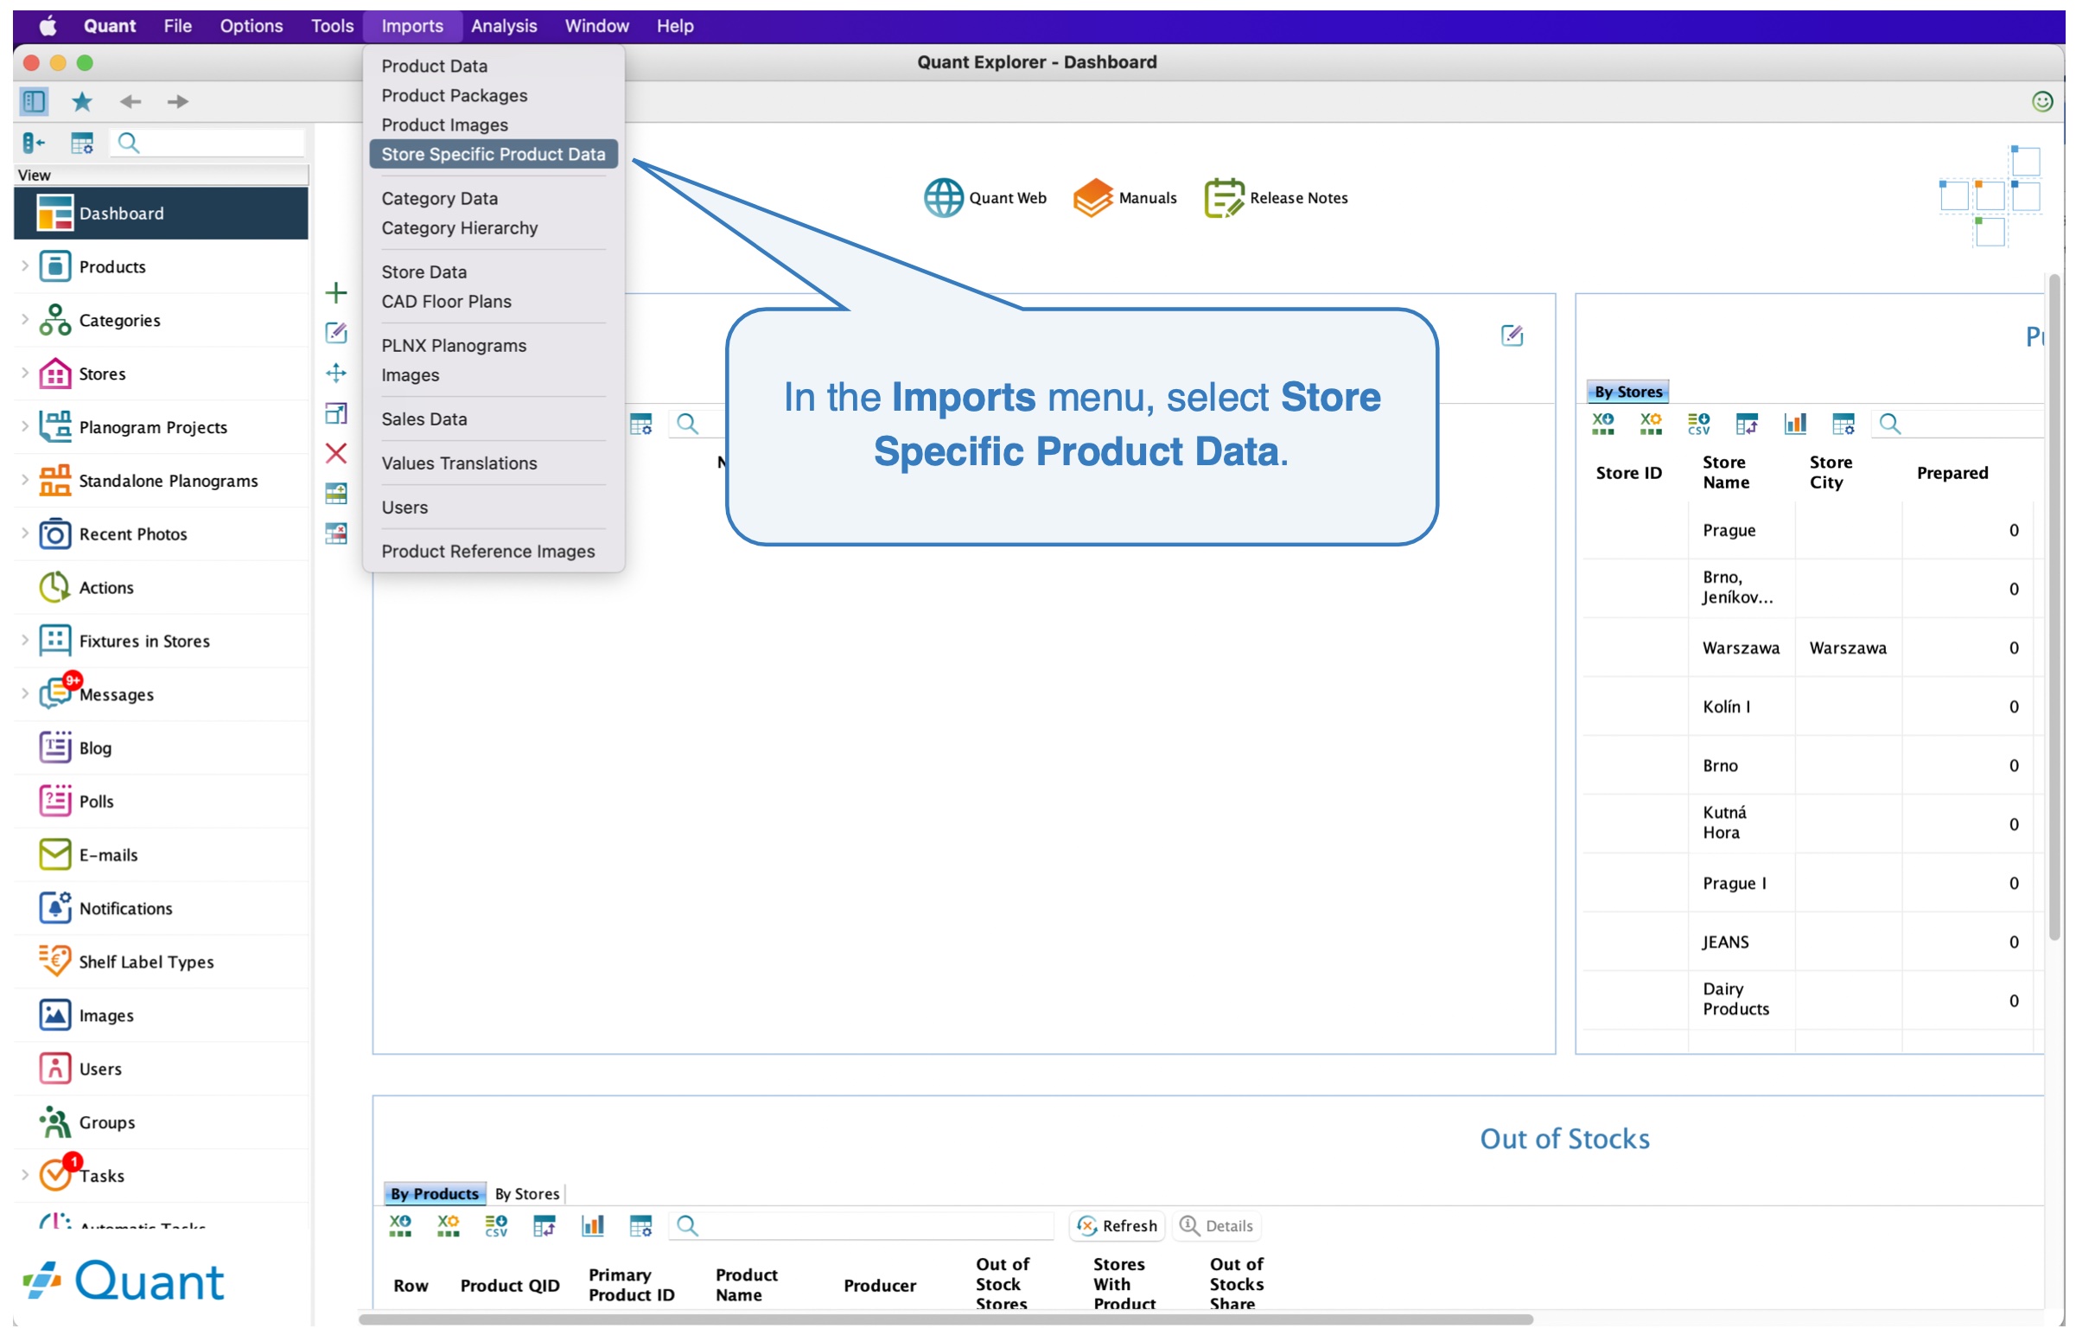This screenshot has height=1335, width=2076.
Task: Open the Release Notes link
Action: pyautogui.click(x=1277, y=199)
